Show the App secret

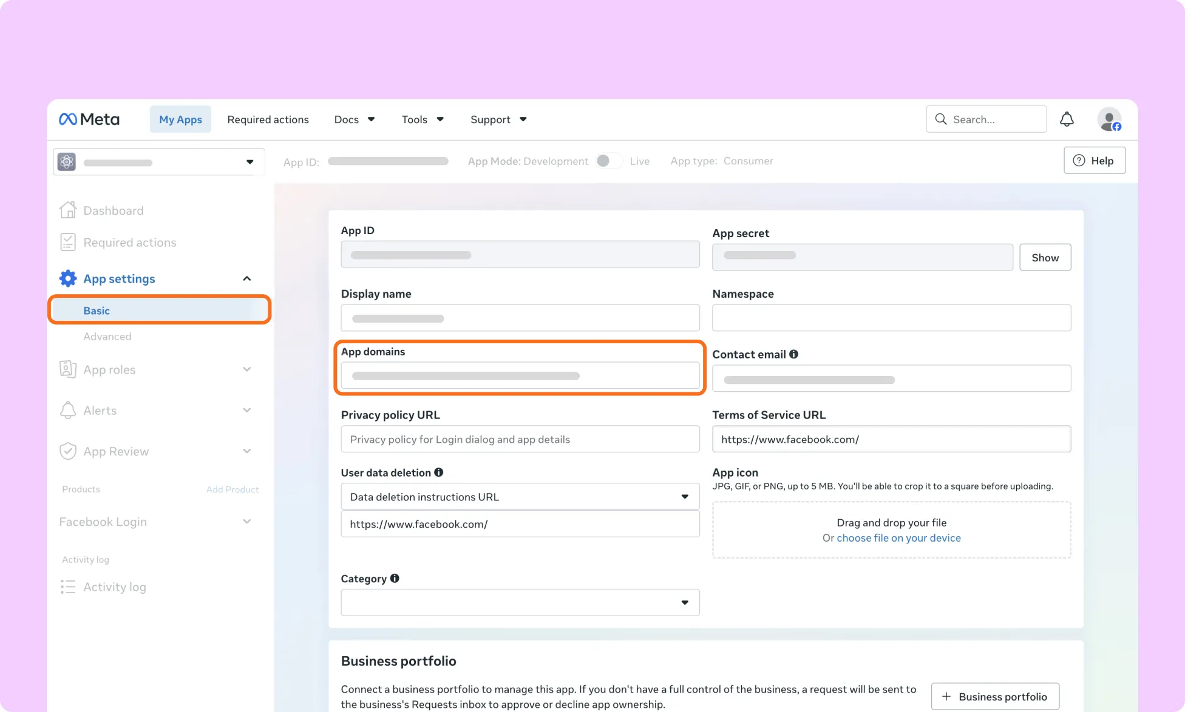pos(1045,257)
